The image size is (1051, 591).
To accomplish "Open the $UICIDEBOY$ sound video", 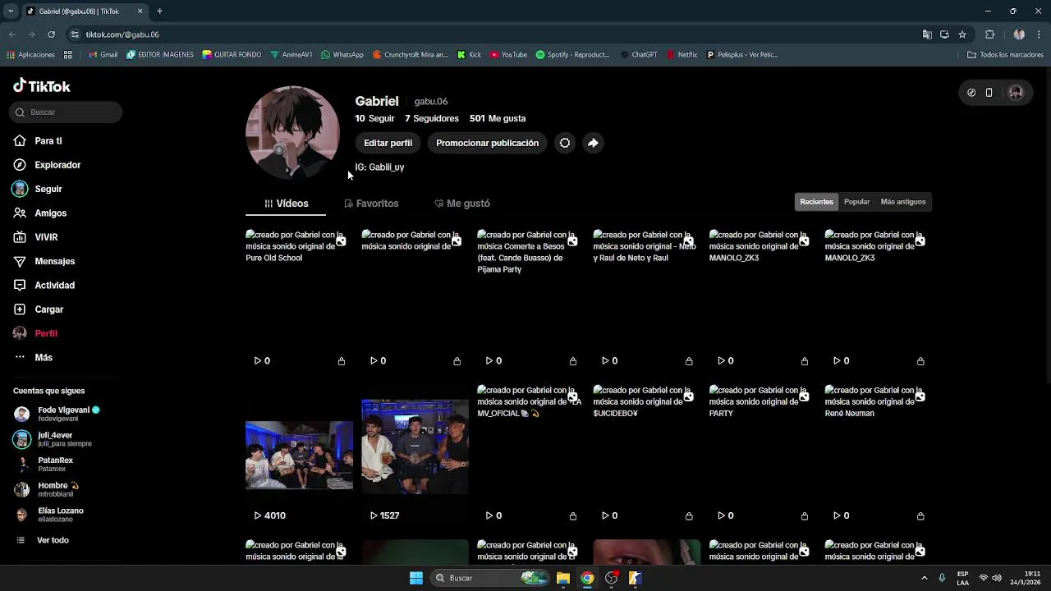I will click(x=646, y=455).
